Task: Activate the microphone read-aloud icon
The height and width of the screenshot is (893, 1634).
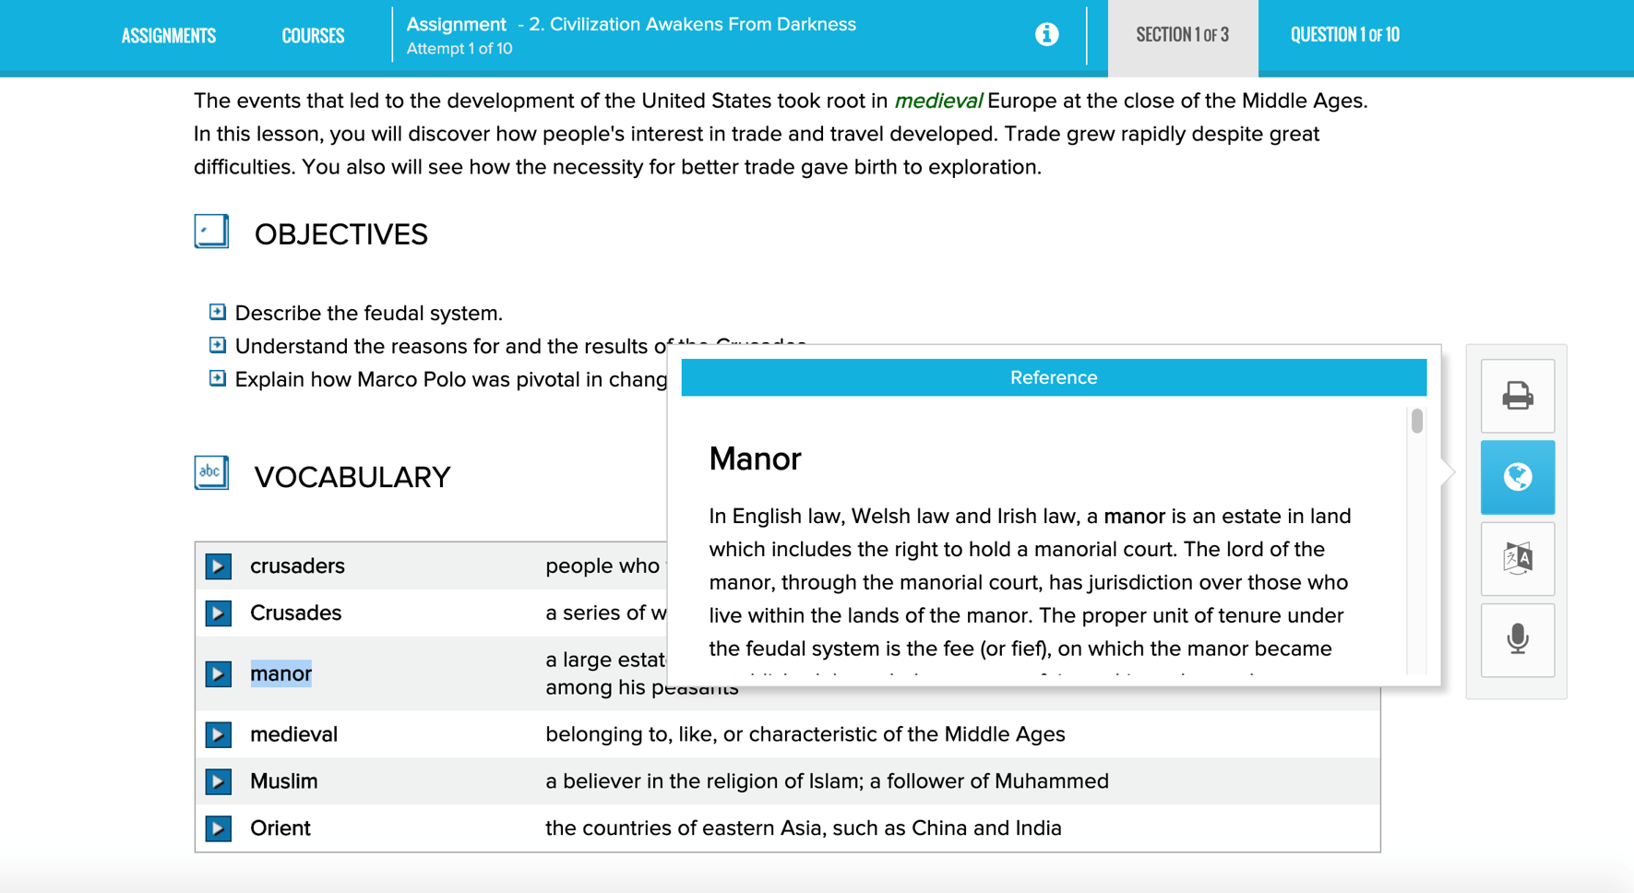Action: tap(1517, 639)
